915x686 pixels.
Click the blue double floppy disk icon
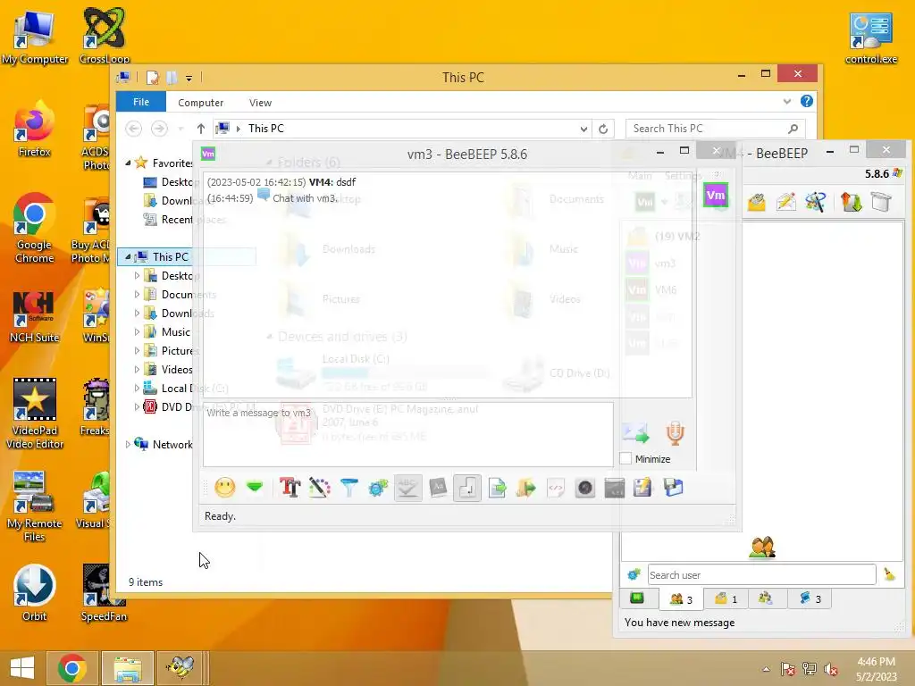click(x=673, y=488)
